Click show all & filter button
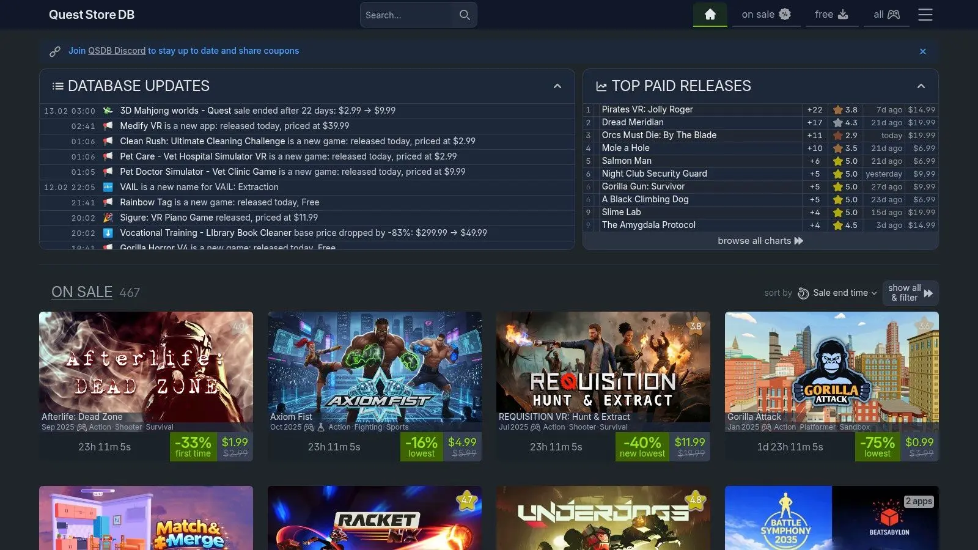The width and height of the screenshot is (978, 550). click(x=910, y=293)
